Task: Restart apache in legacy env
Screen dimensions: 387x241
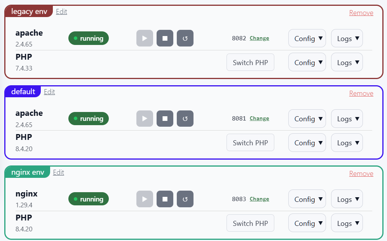Action: coord(185,38)
